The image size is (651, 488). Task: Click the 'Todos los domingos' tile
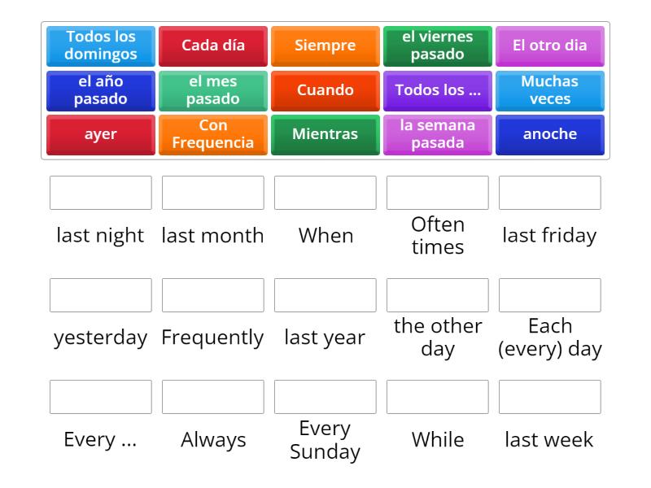(x=101, y=46)
